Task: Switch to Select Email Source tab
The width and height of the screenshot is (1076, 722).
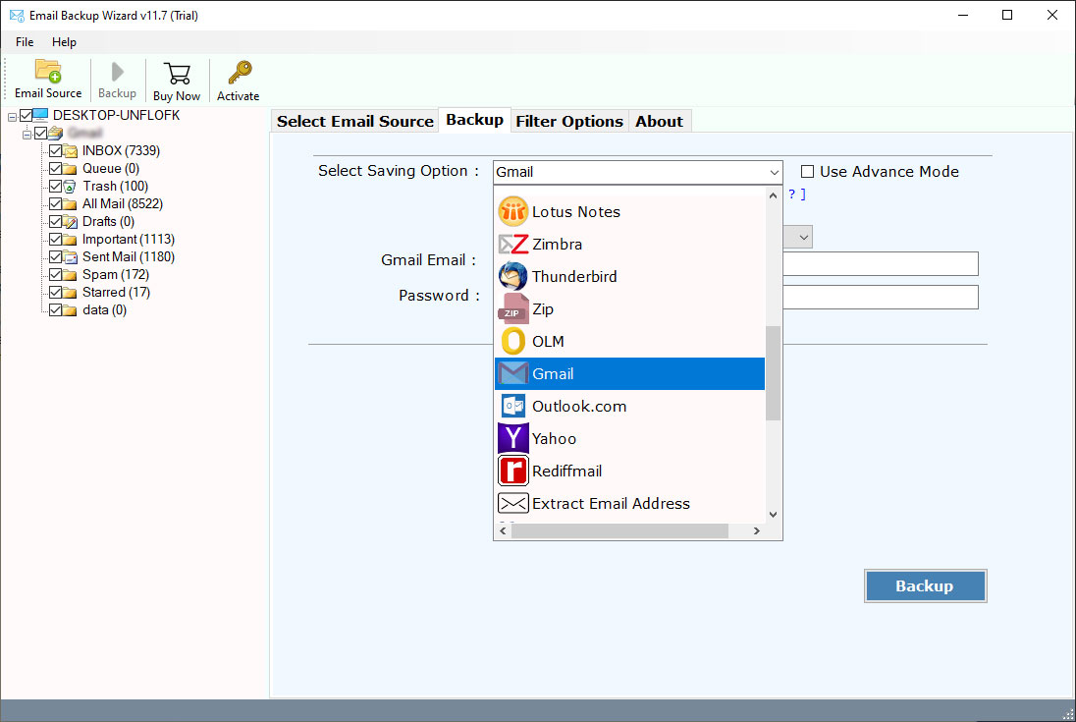Action: click(355, 122)
